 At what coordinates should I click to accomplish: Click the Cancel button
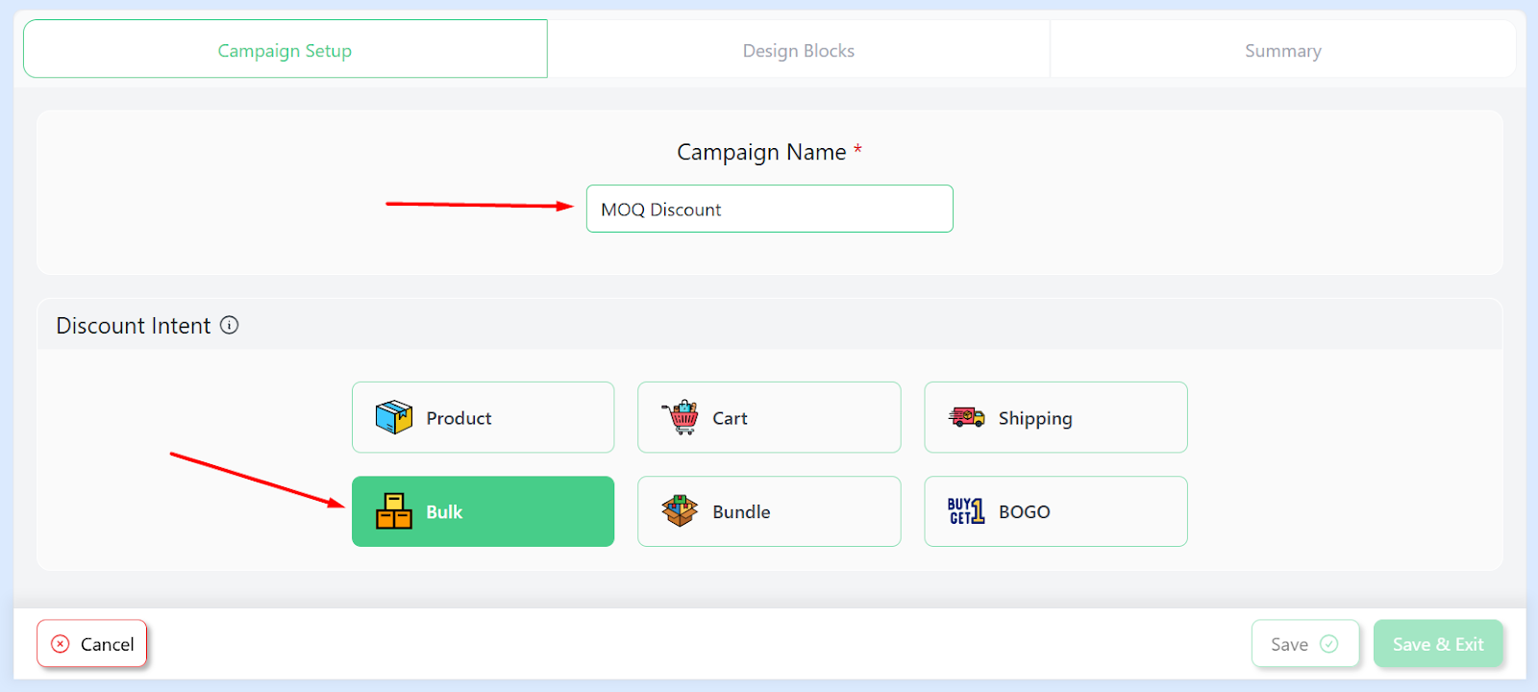(x=92, y=644)
